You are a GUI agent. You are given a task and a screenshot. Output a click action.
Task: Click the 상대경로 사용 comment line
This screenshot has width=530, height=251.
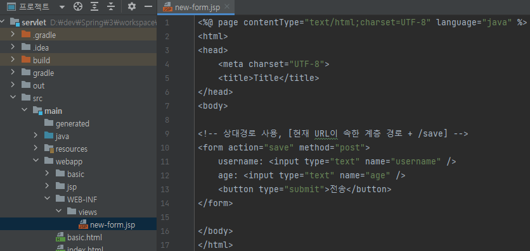pos(333,134)
